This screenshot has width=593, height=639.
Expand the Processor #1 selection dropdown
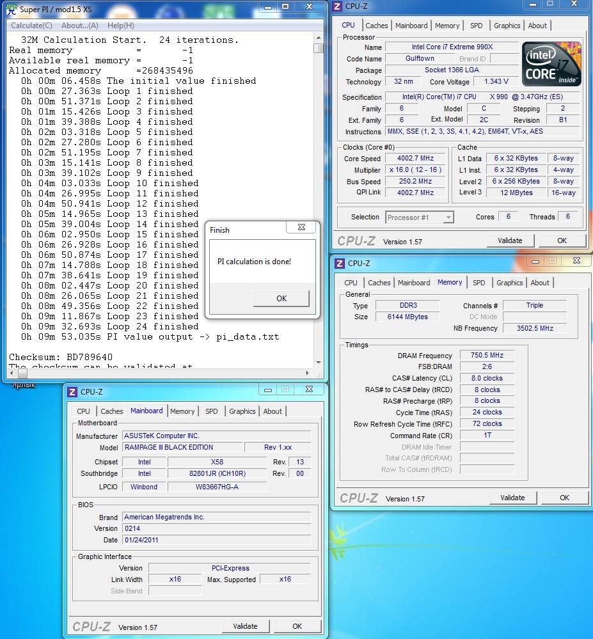point(448,217)
